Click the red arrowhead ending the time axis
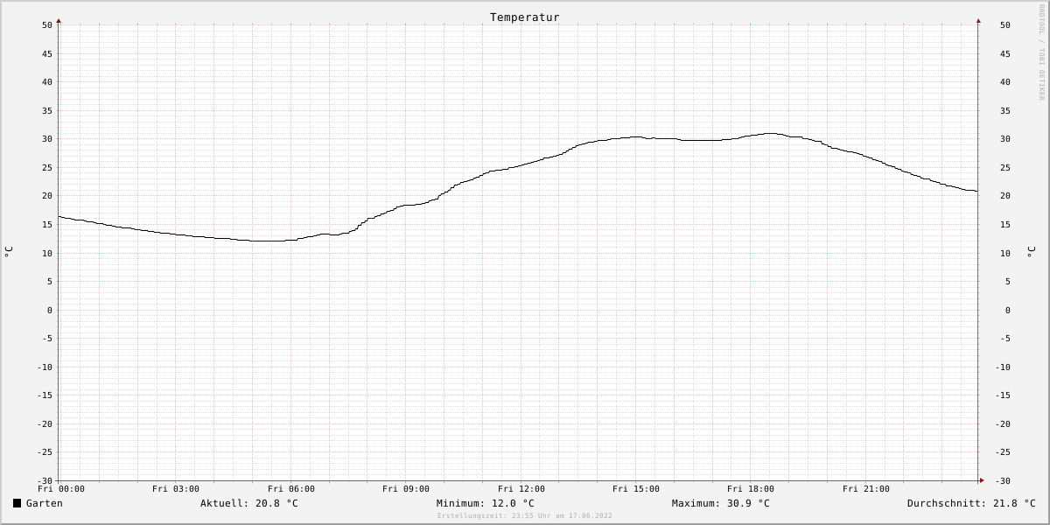The width and height of the screenshot is (1050, 525). tap(982, 480)
